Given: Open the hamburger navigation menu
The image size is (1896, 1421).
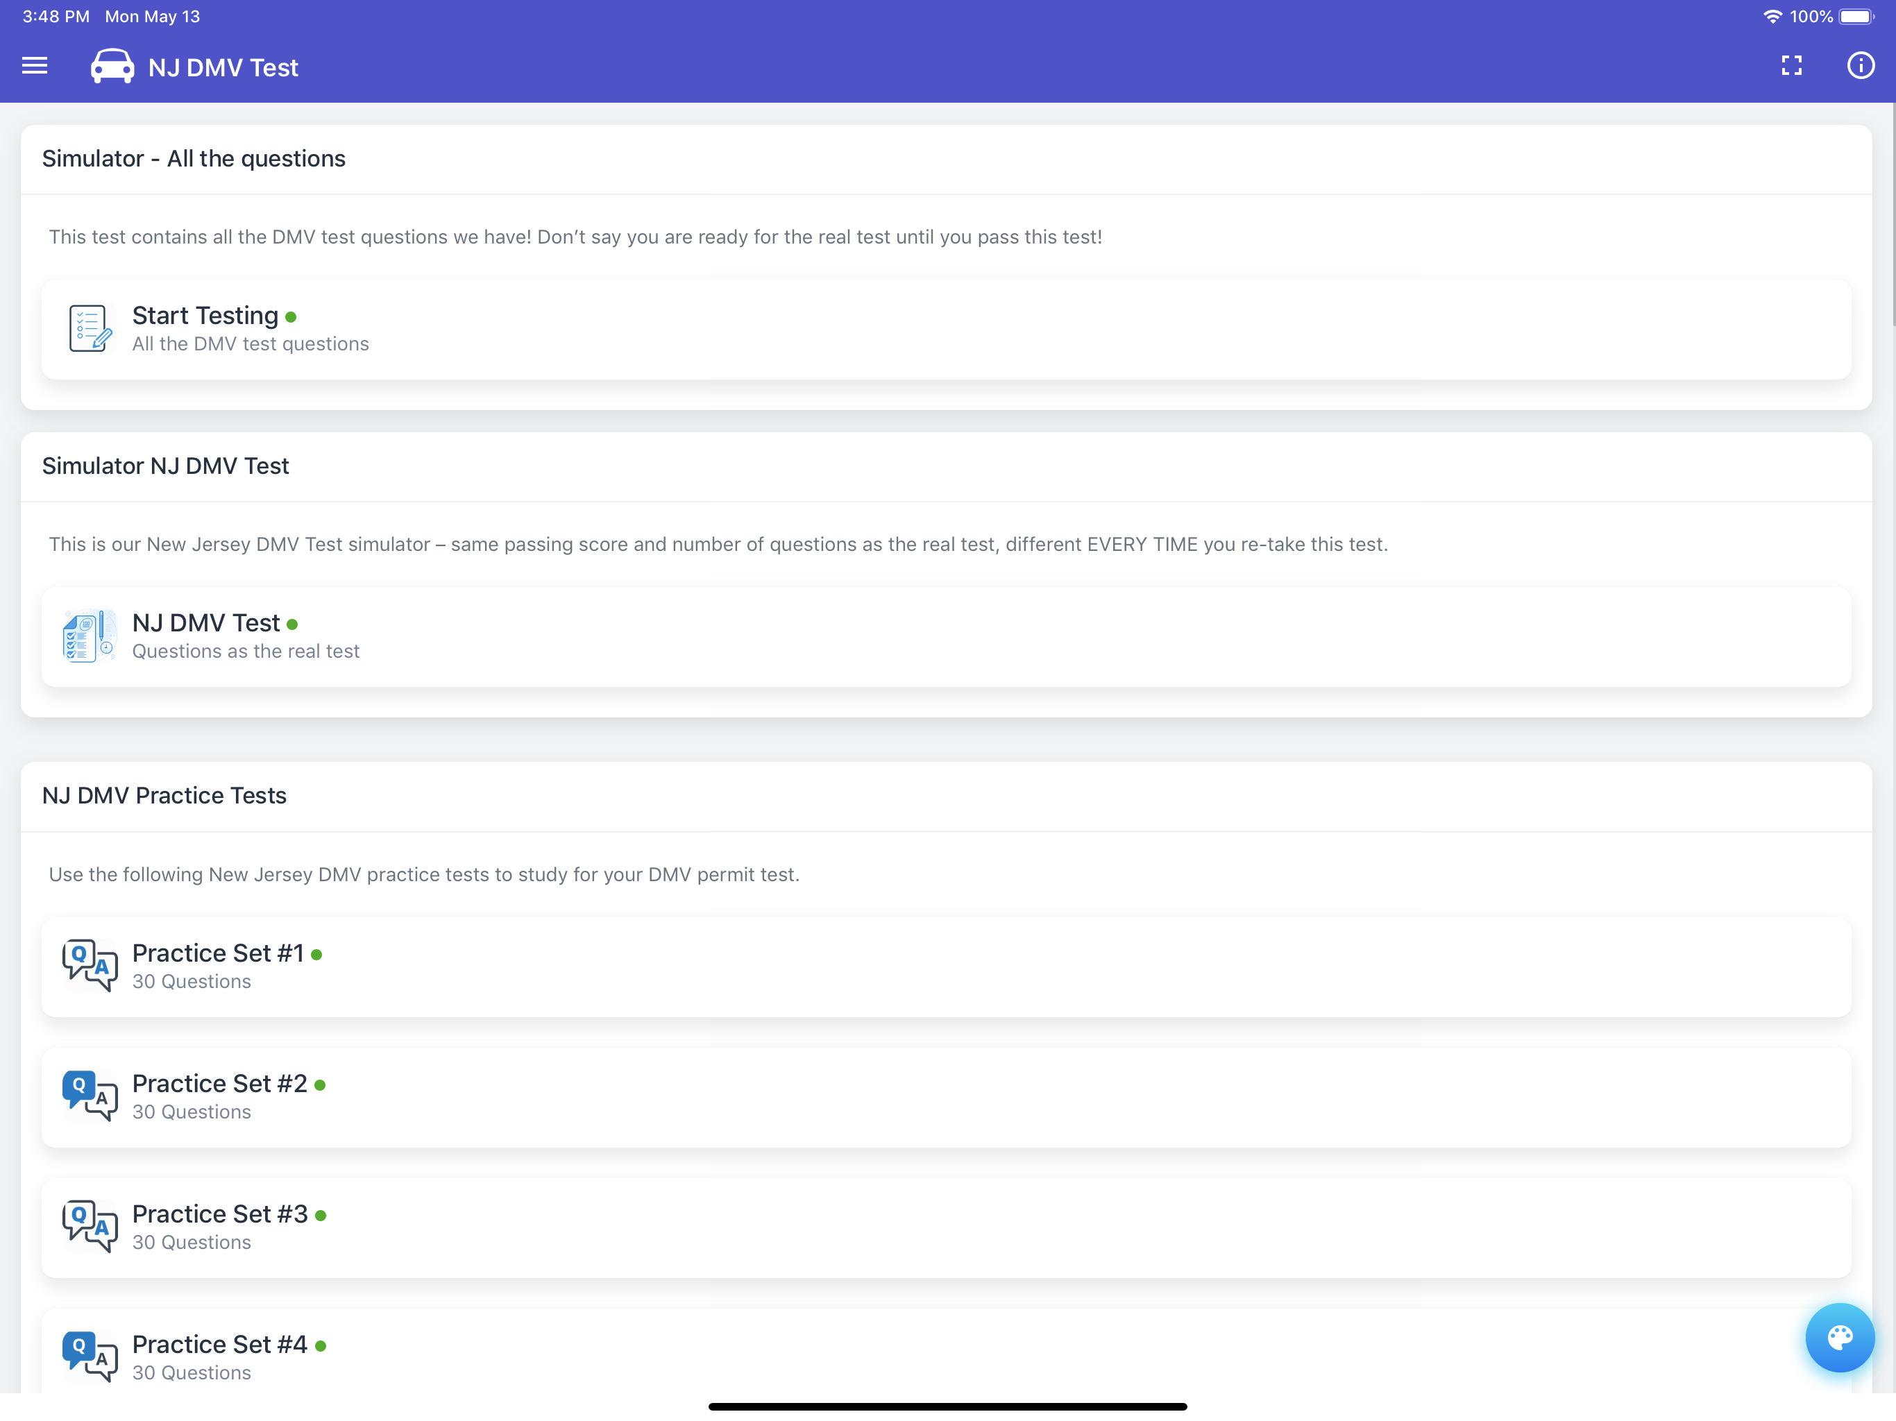Looking at the screenshot, I should pos(34,66).
